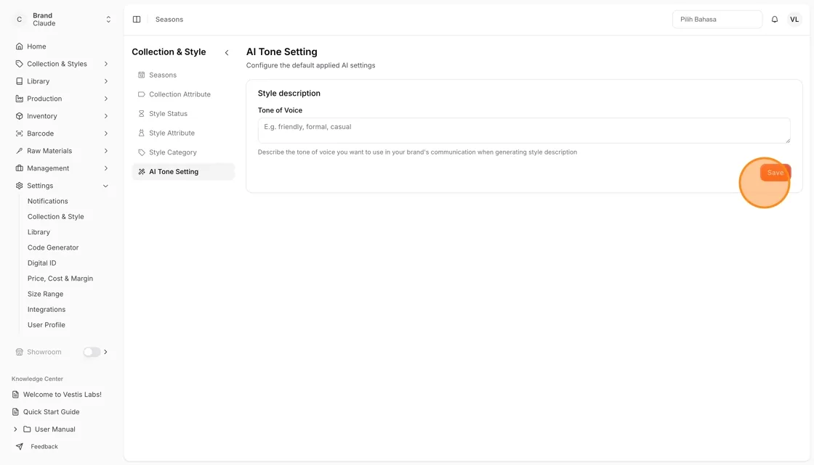Open the Quick Start Guide link
Image resolution: width=814 pixels, height=465 pixels.
(x=51, y=411)
